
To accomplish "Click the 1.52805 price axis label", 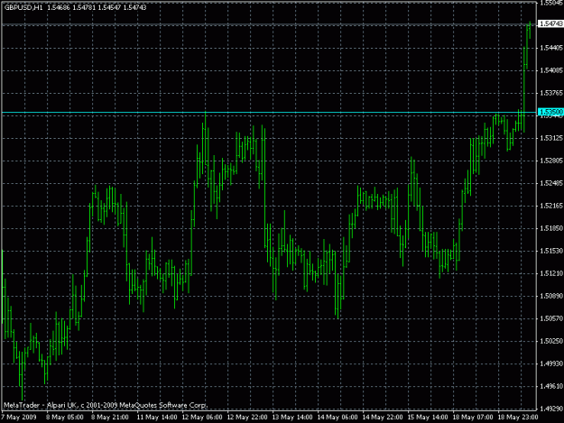I will pyautogui.click(x=551, y=161).
